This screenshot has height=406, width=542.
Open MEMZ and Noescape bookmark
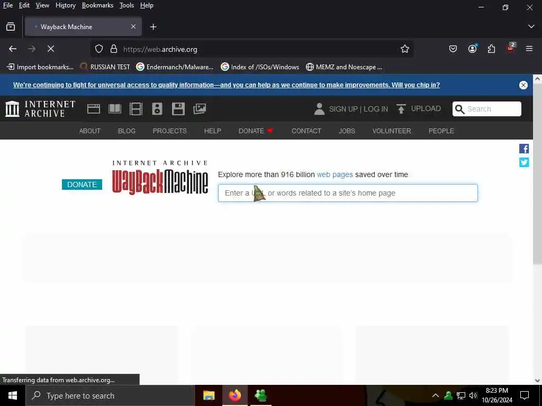344,67
